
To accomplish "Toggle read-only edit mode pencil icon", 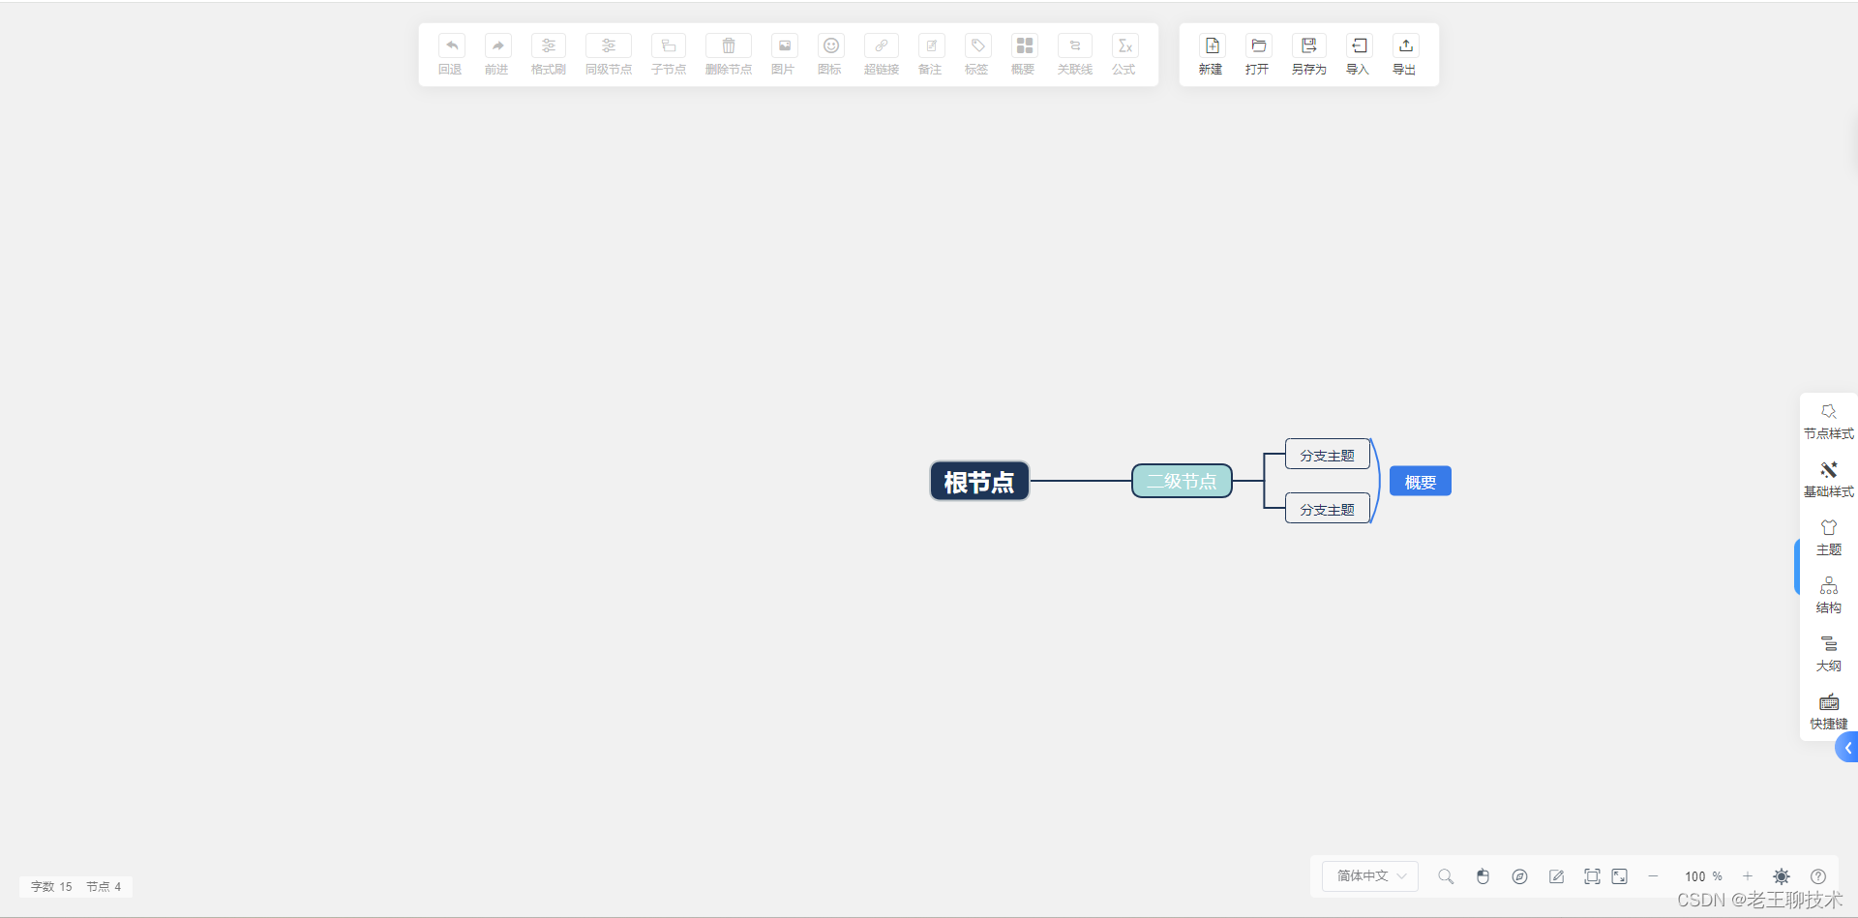I will 1556,876.
